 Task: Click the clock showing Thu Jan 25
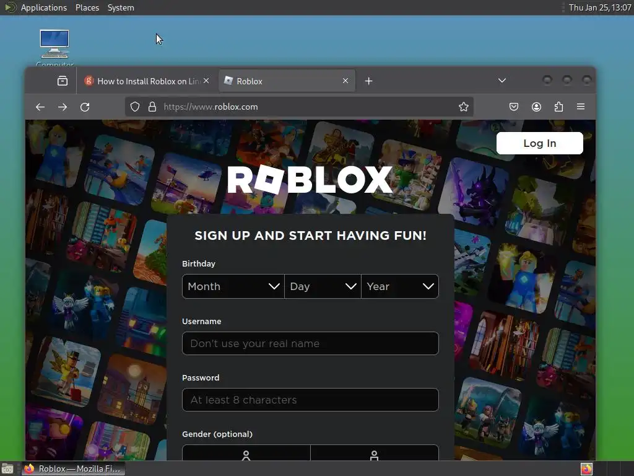(x=599, y=7)
